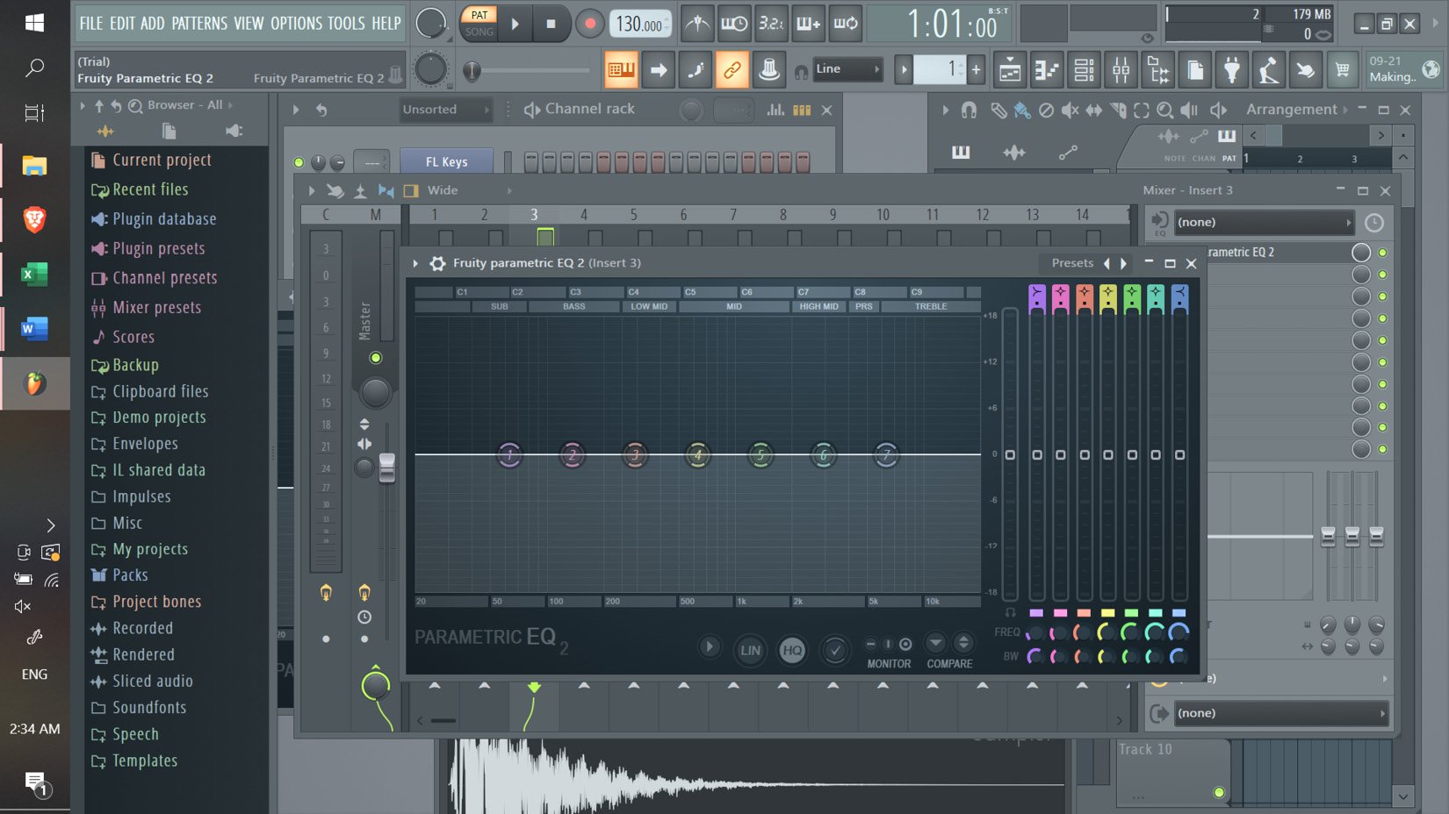Open the Wide mixer layout dropdown

tap(469, 190)
